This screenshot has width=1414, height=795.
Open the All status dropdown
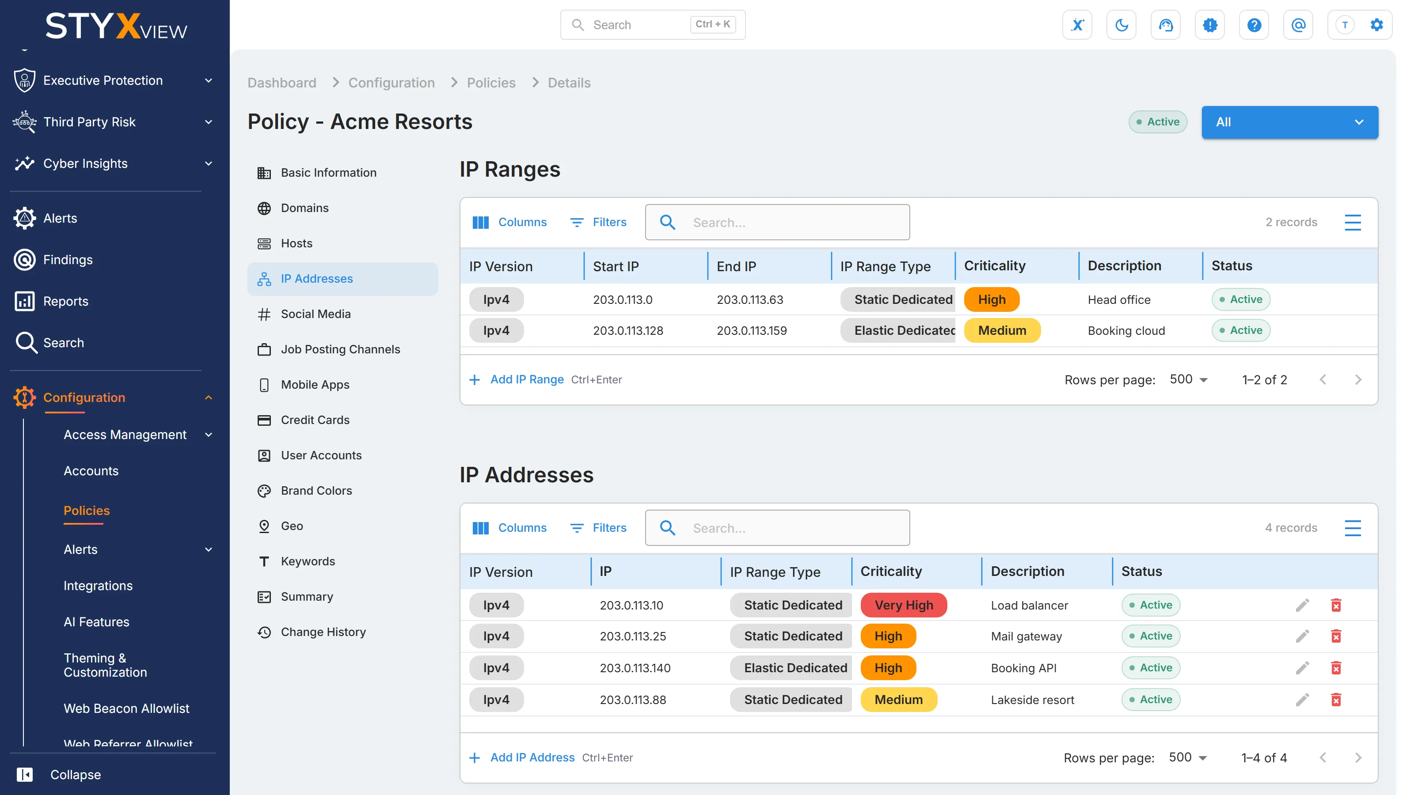(x=1290, y=122)
